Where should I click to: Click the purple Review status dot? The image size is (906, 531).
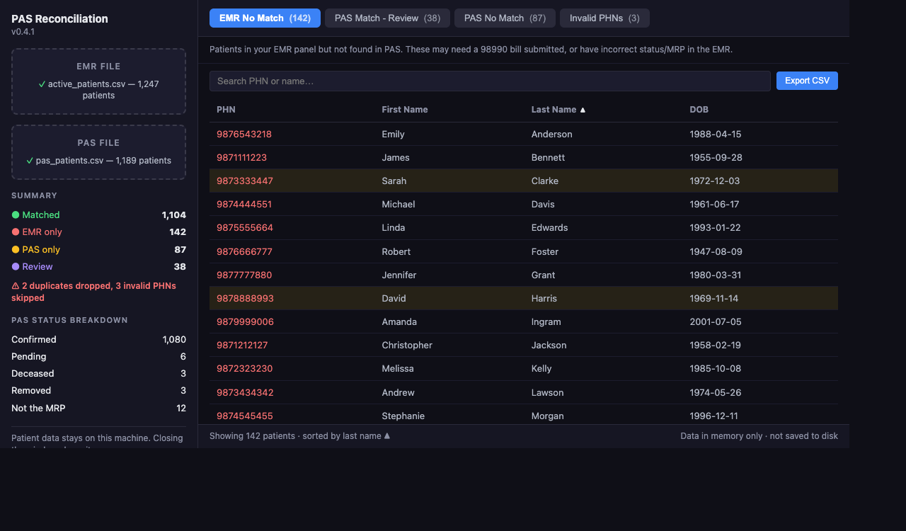click(16, 267)
